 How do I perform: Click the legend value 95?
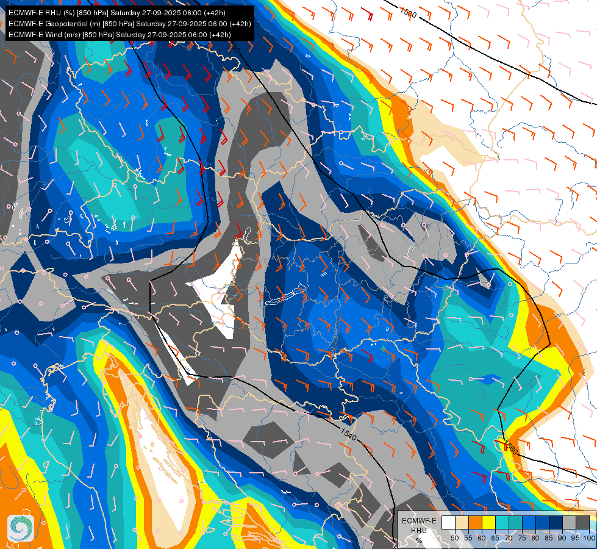pos(575,538)
